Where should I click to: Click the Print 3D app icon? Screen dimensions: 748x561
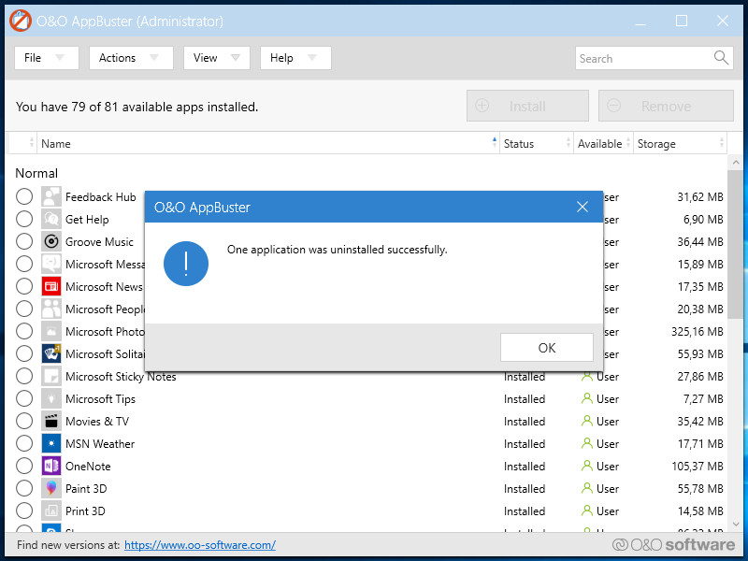click(x=51, y=511)
